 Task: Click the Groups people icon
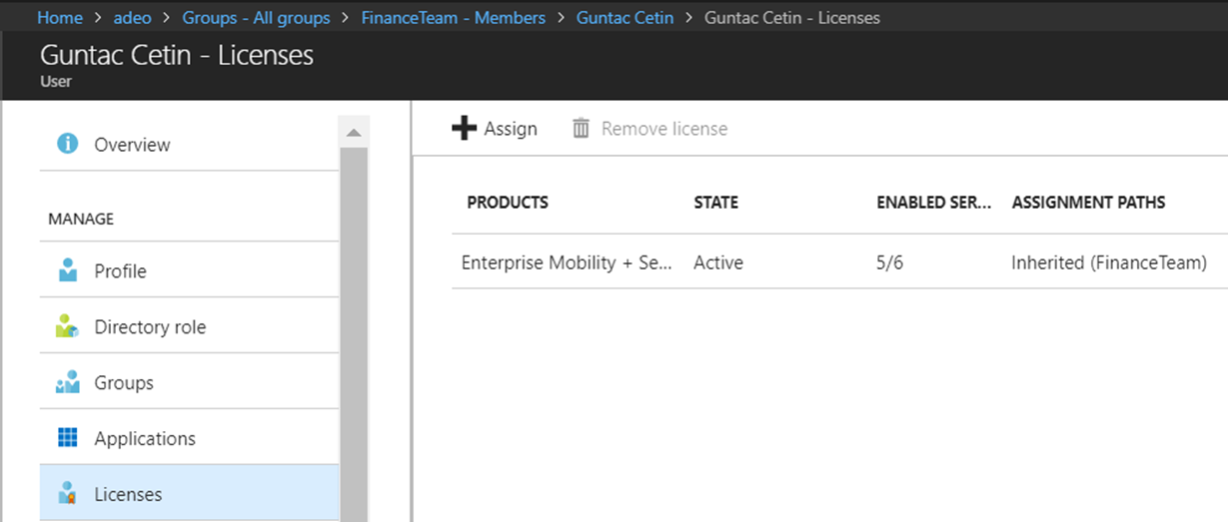click(68, 382)
